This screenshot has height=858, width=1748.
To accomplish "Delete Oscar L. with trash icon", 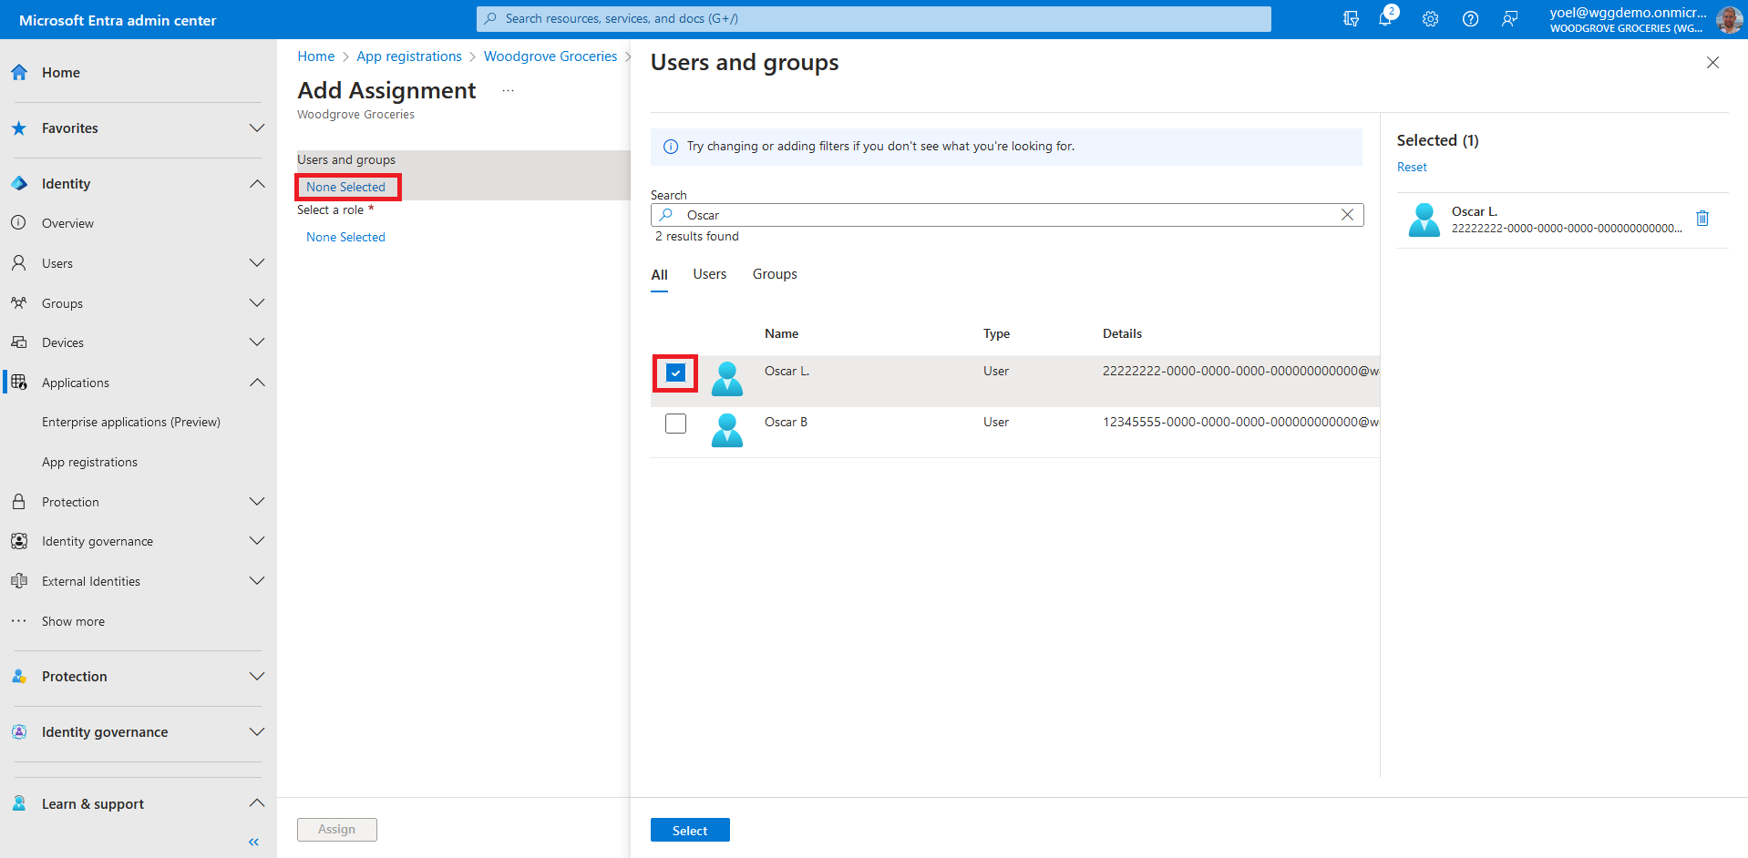I will click(x=1702, y=219).
